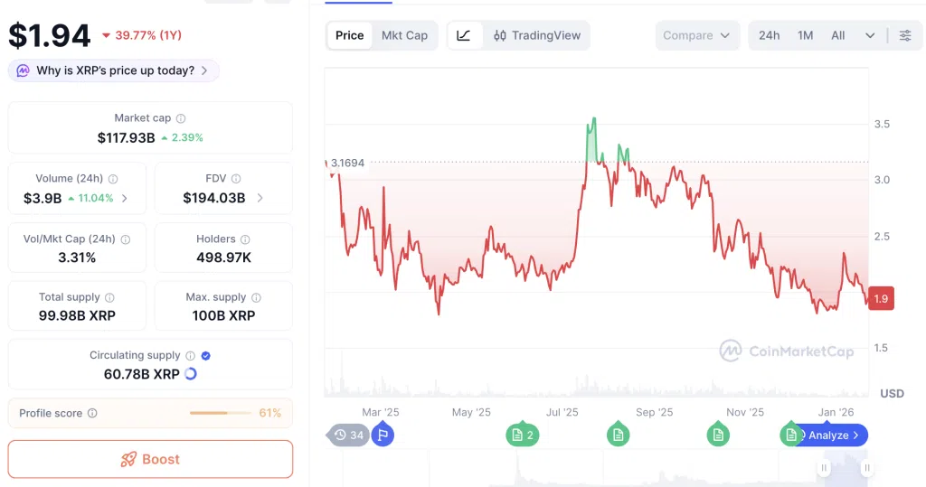
Task: Select the 24h time range
Action: (769, 35)
